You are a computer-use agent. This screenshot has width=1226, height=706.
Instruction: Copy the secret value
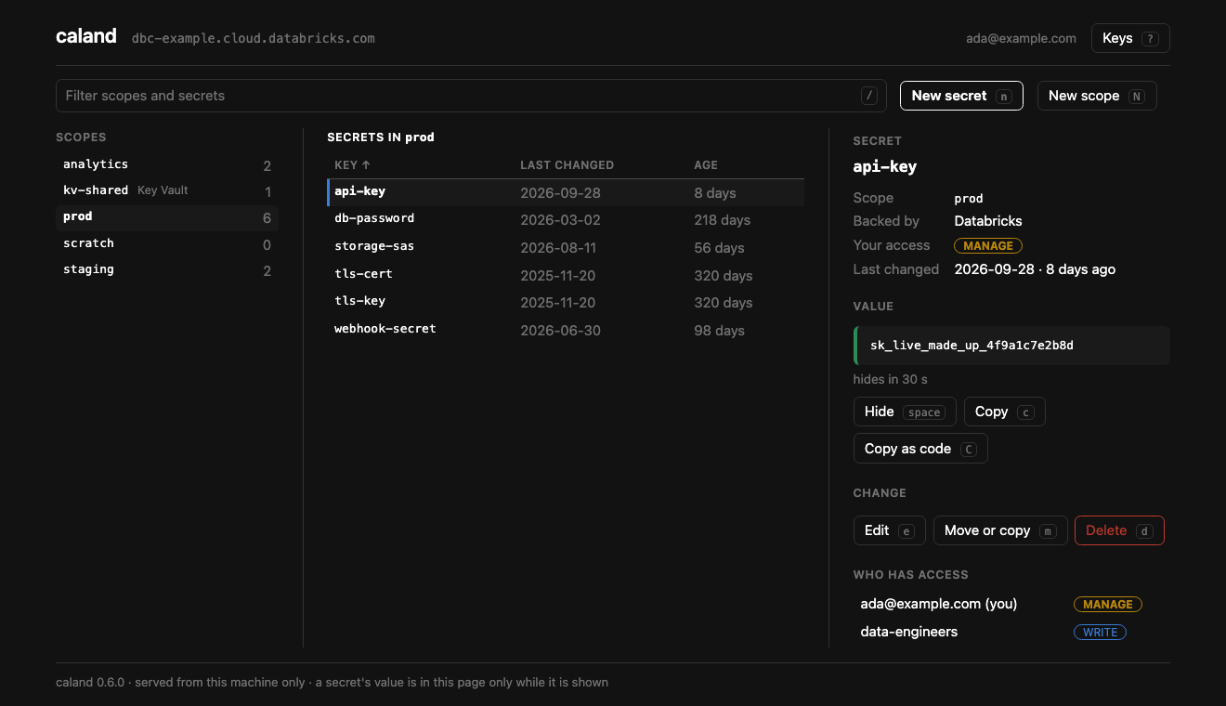click(x=1005, y=412)
